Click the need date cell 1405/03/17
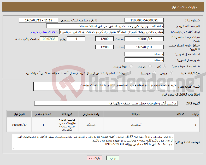This screenshot has width=206, height=165. [19, 125]
